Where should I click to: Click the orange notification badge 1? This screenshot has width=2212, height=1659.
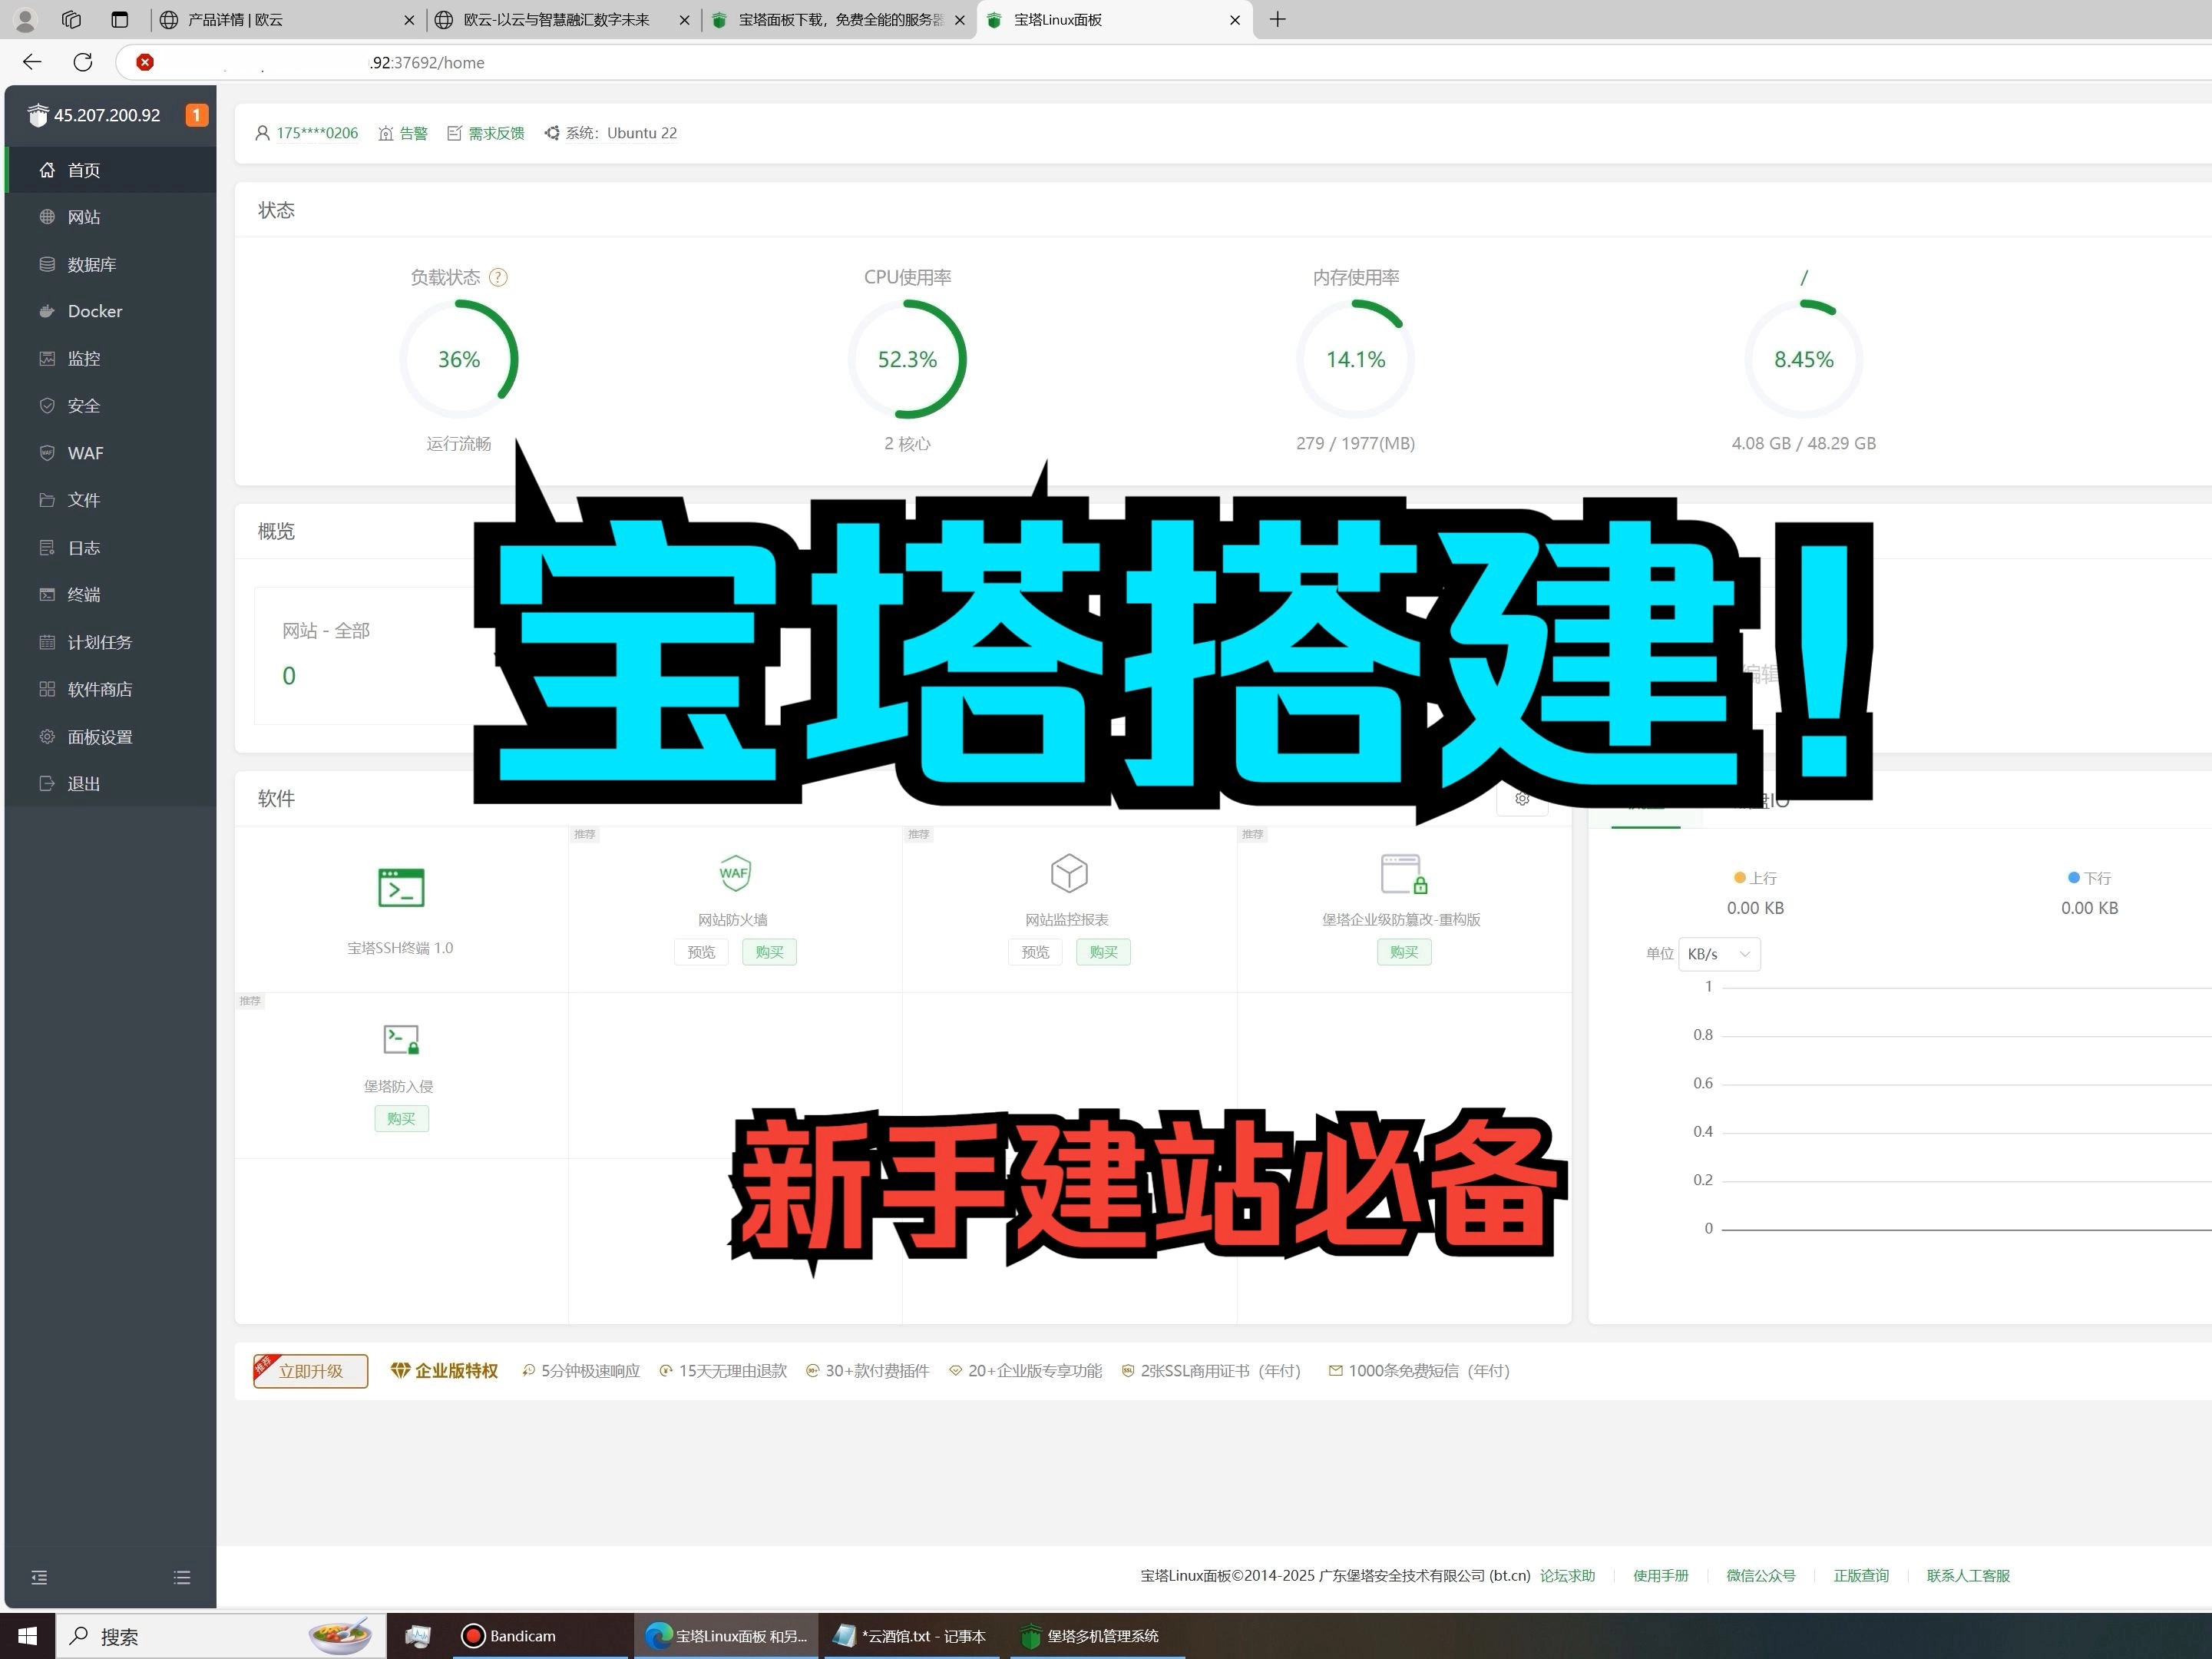click(197, 115)
